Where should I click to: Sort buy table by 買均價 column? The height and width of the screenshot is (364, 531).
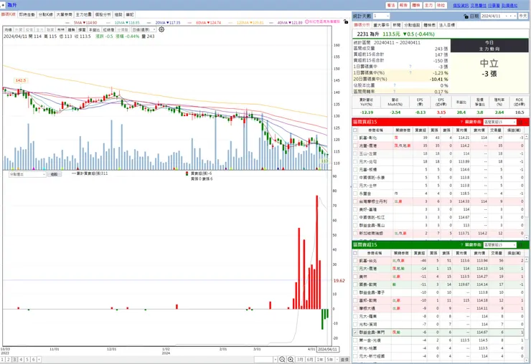click(461, 130)
